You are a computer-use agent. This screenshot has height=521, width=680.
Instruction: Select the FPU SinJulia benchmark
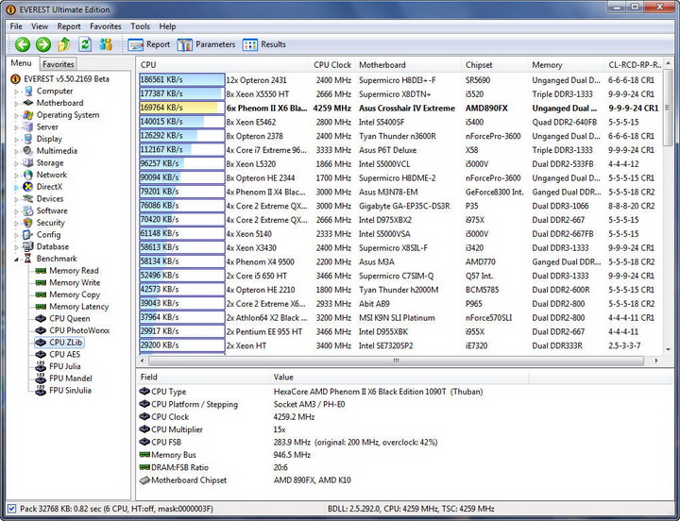(x=70, y=390)
